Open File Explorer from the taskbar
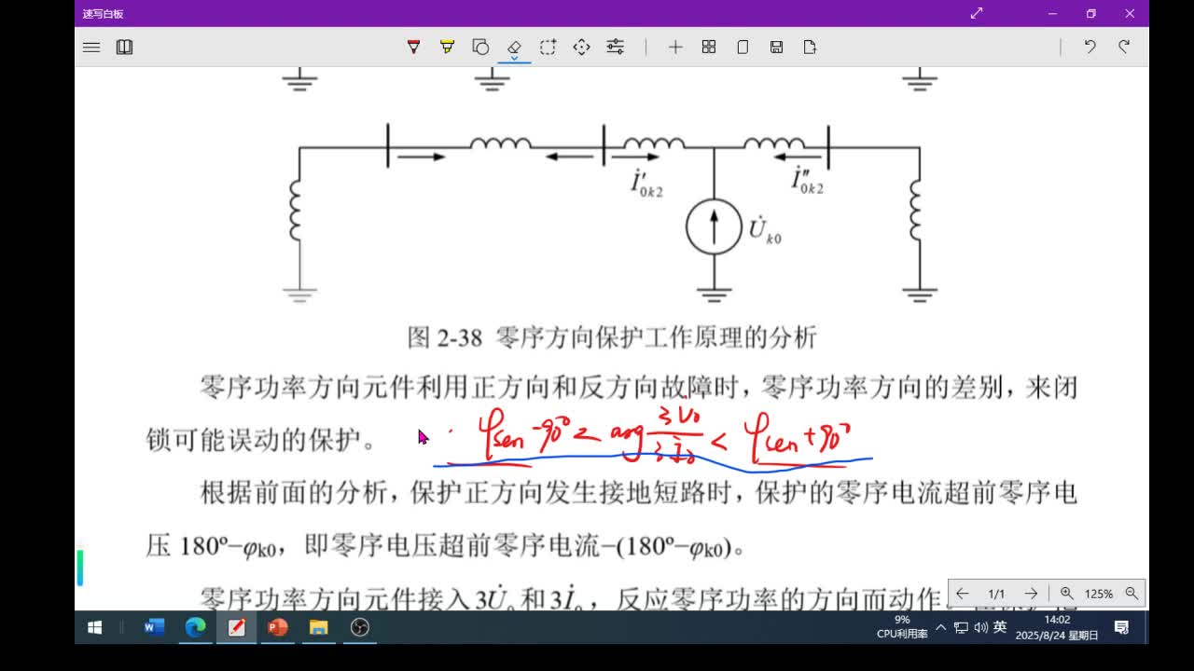 tap(318, 627)
